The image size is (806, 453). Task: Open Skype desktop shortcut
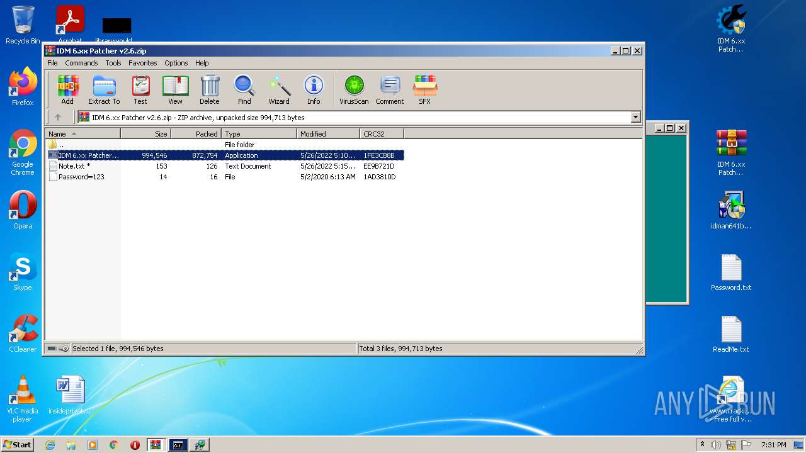click(x=23, y=272)
